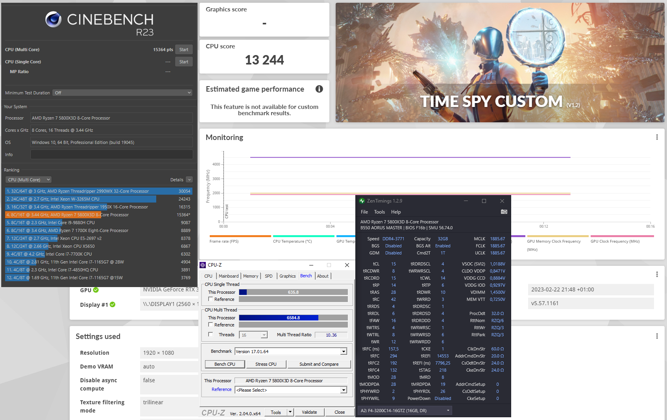Image resolution: width=667 pixels, height=420 pixels.
Task: Select the highlighted Ryzen 7 5800X3D ranking row
Action: point(99,215)
